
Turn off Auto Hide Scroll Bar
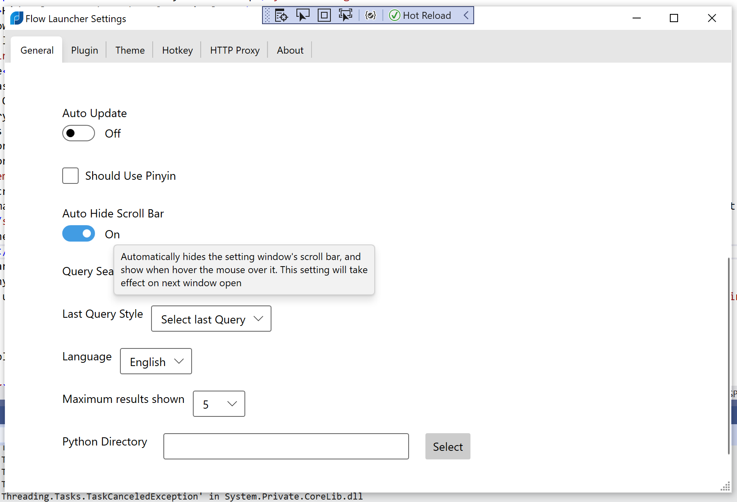tap(79, 233)
